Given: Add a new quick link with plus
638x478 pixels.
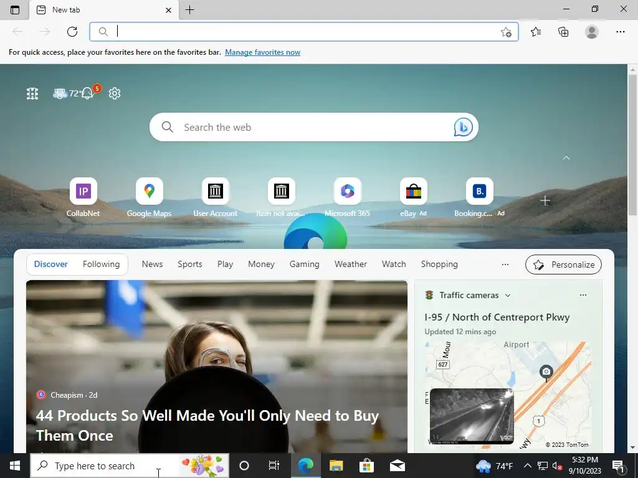Looking at the screenshot, I should (545, 201).
